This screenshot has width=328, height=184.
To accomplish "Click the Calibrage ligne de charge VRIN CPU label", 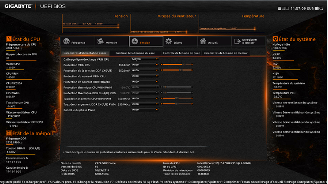I will pyautogui.click(x=86, y=59).
